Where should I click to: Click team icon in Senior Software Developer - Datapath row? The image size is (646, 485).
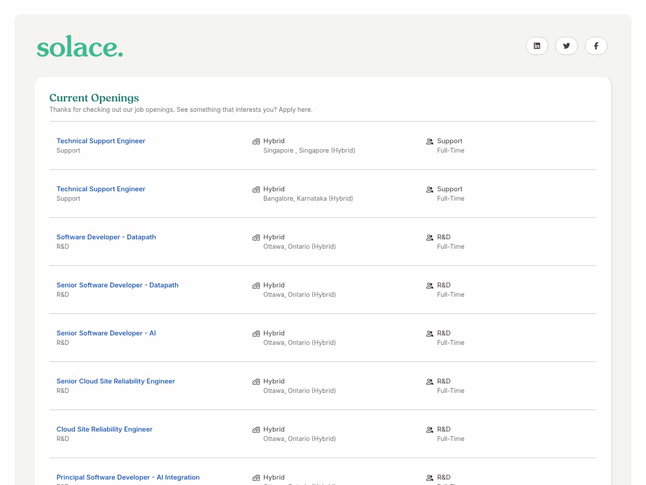tap(430, 286)
